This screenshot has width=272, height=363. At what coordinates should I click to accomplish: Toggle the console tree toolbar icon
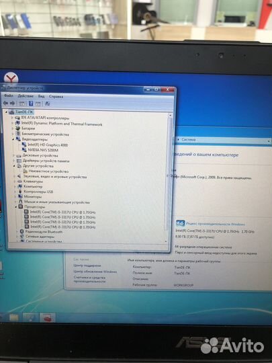(x=21, y=104)
